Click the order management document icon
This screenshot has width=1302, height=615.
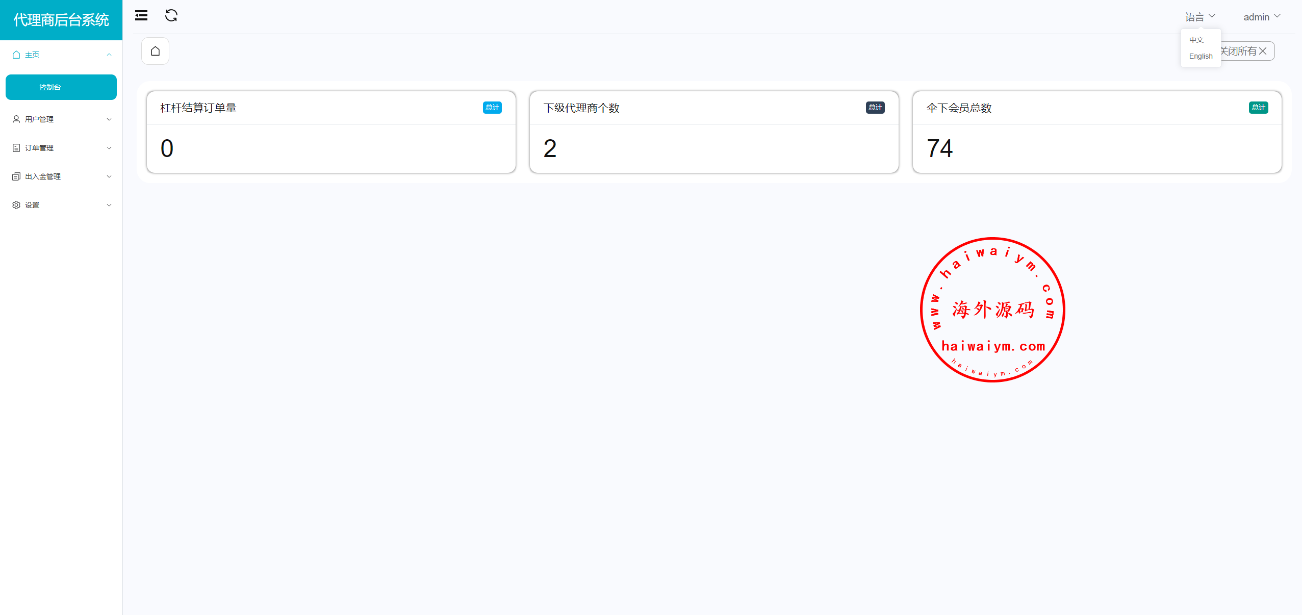click(x=16, y=148)
